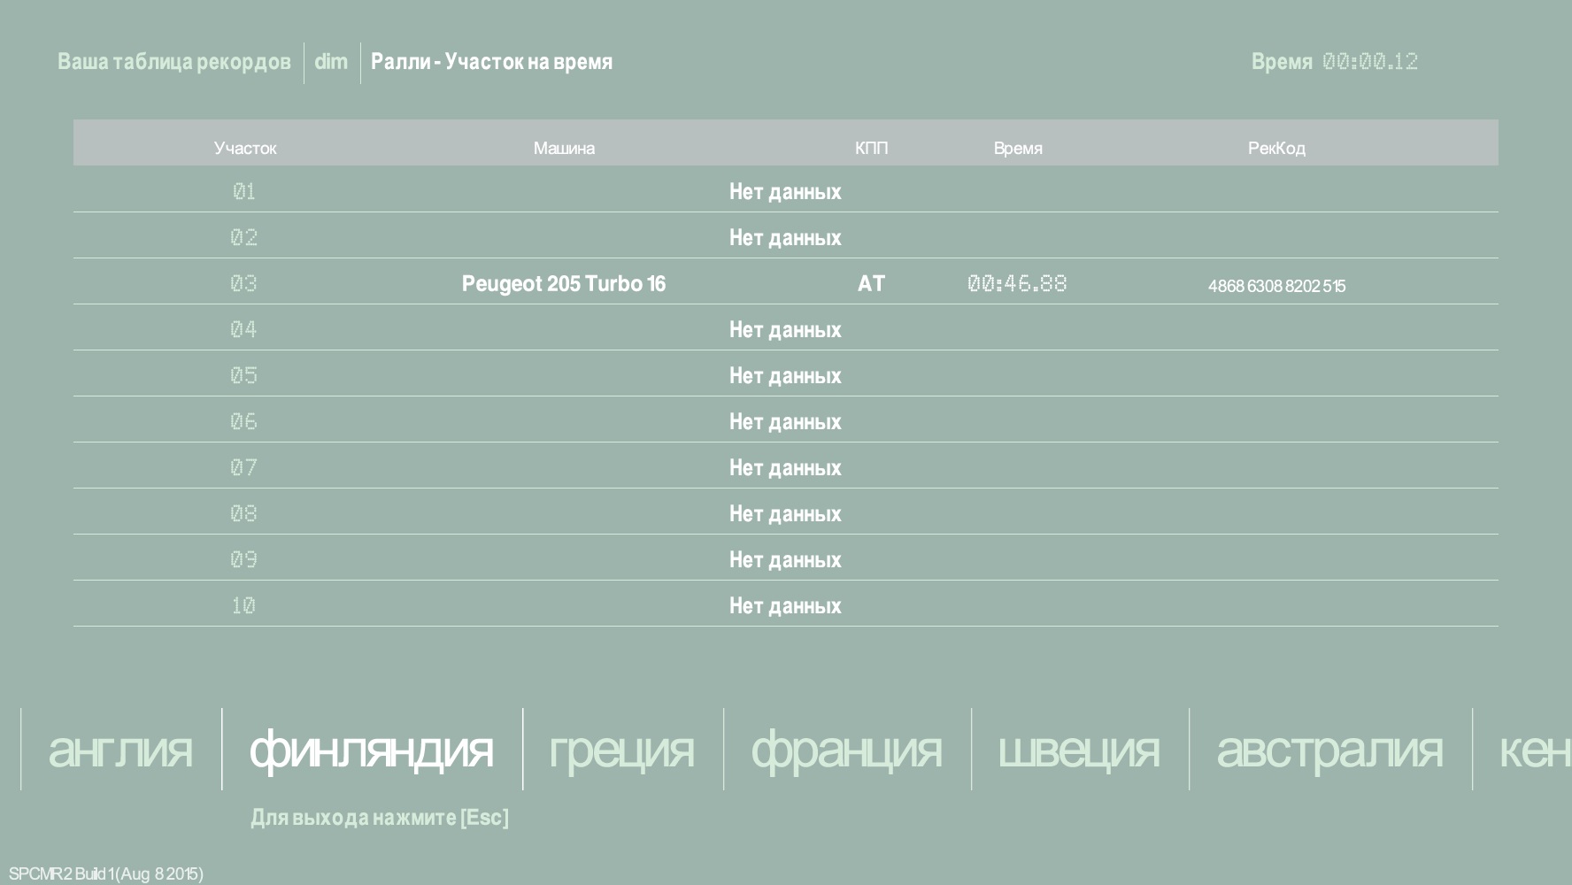Click the Ралли - Участок на время title
Image resolution: width=1572 pixels, height=885 pixels.
point(491,62)
